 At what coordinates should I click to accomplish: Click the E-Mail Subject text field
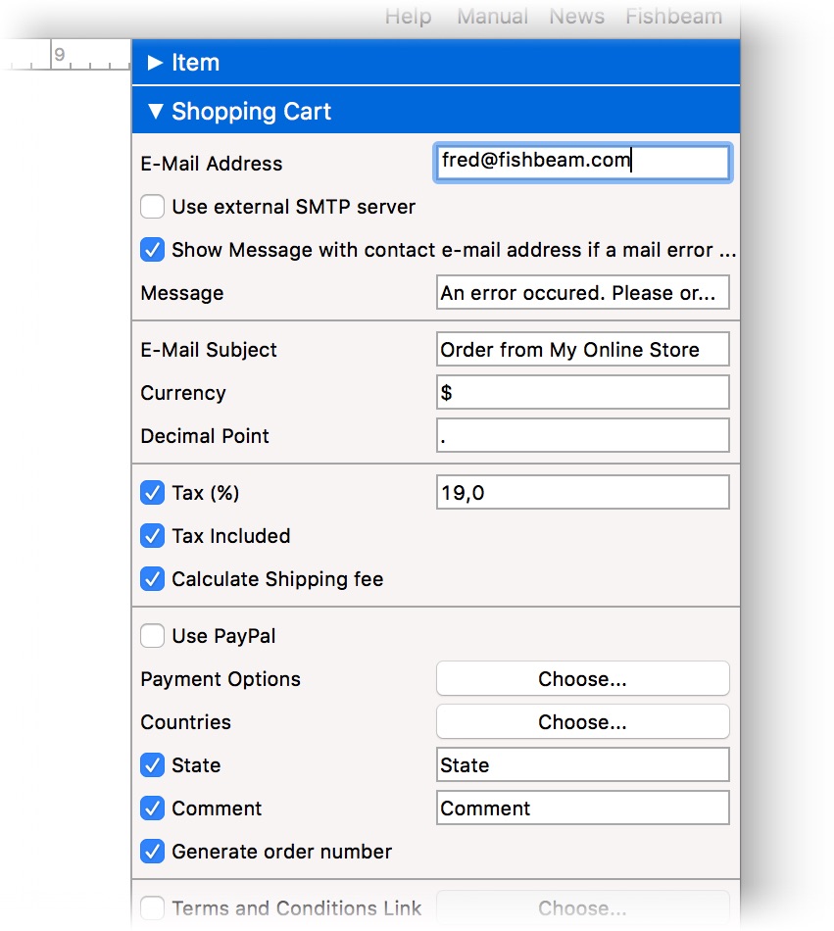click(582, 350)
